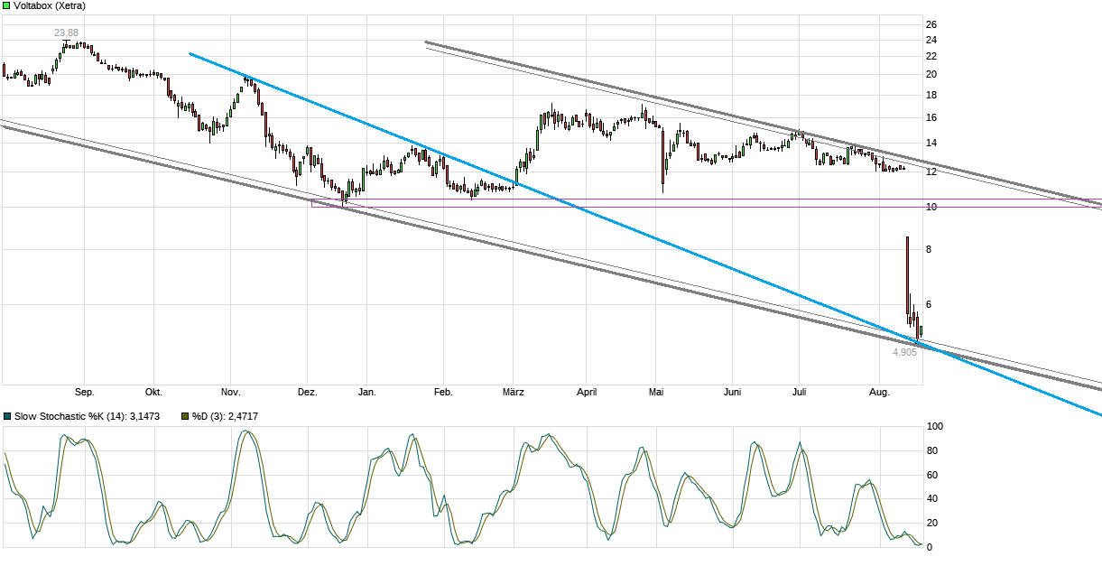1102x575 pixels.
Task: Click the Juli month label
Action: 799,392
